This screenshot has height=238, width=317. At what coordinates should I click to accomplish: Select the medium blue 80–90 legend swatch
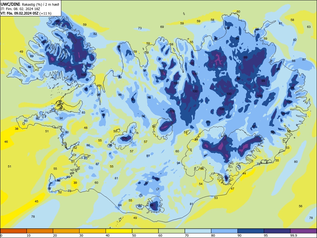pyautogui.click(x=224, y=231)
